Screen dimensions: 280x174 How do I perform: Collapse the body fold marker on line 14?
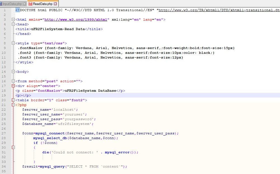[13, 72]
